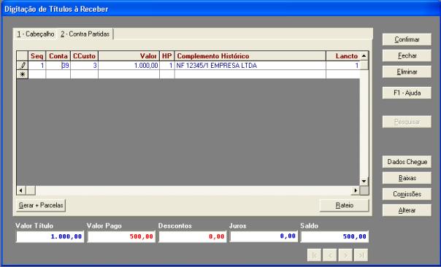Image resolution: width=441 pixels, height=267 pixels.
Task: Click the Alterar button
Action: [407, 210]
